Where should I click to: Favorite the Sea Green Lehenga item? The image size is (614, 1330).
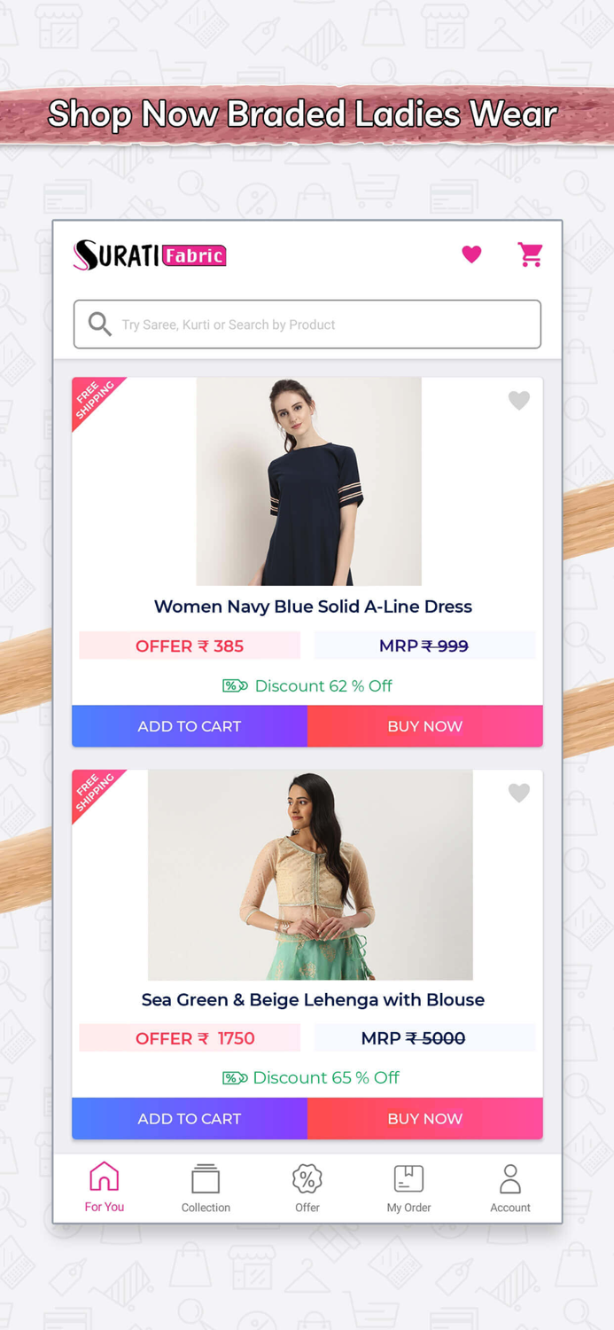pos(519,793)
